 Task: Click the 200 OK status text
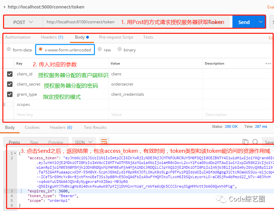pos(231,126)
